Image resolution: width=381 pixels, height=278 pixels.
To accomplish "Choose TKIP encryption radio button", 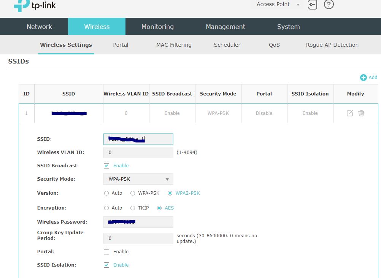I will click(x=133, y=208).
